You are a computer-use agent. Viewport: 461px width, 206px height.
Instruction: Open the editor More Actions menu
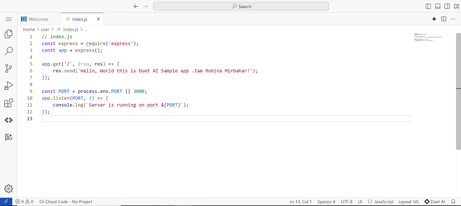pyautogui.click(x=453, y=19)
